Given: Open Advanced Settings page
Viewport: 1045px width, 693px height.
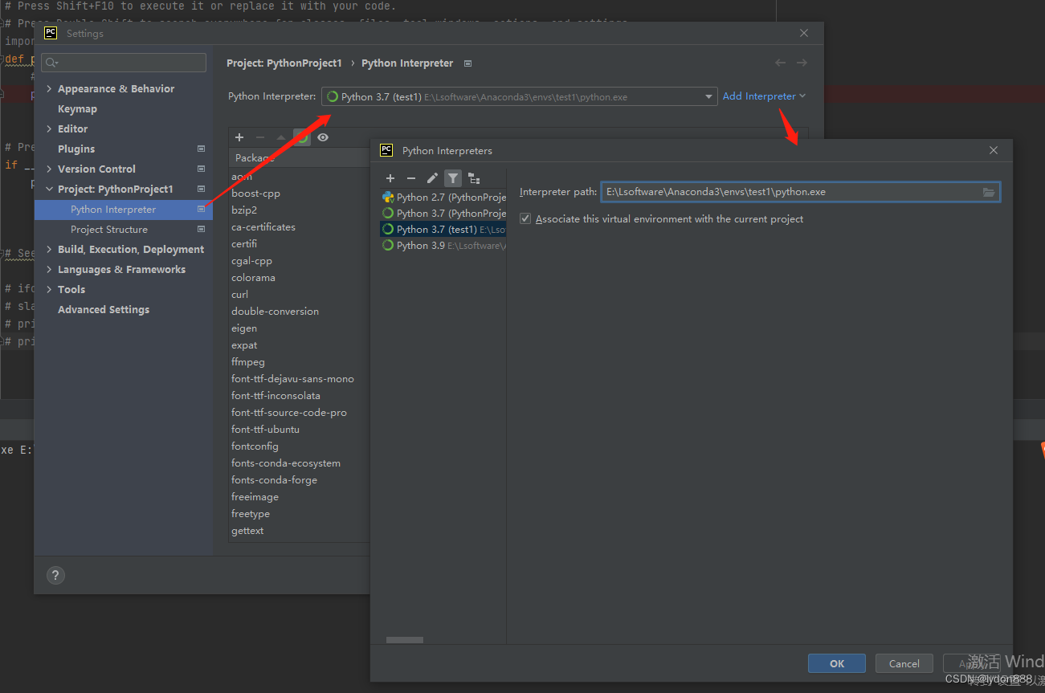Looking at the screenshot, I should click(104, 309).
